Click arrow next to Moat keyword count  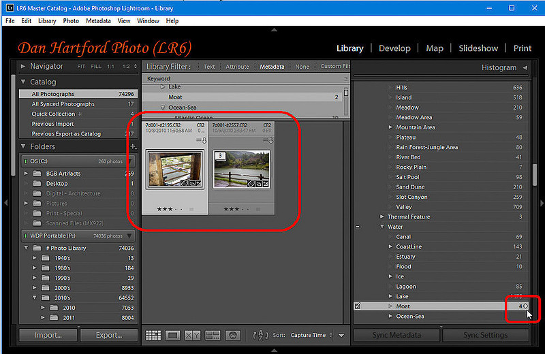coord(525,306)
